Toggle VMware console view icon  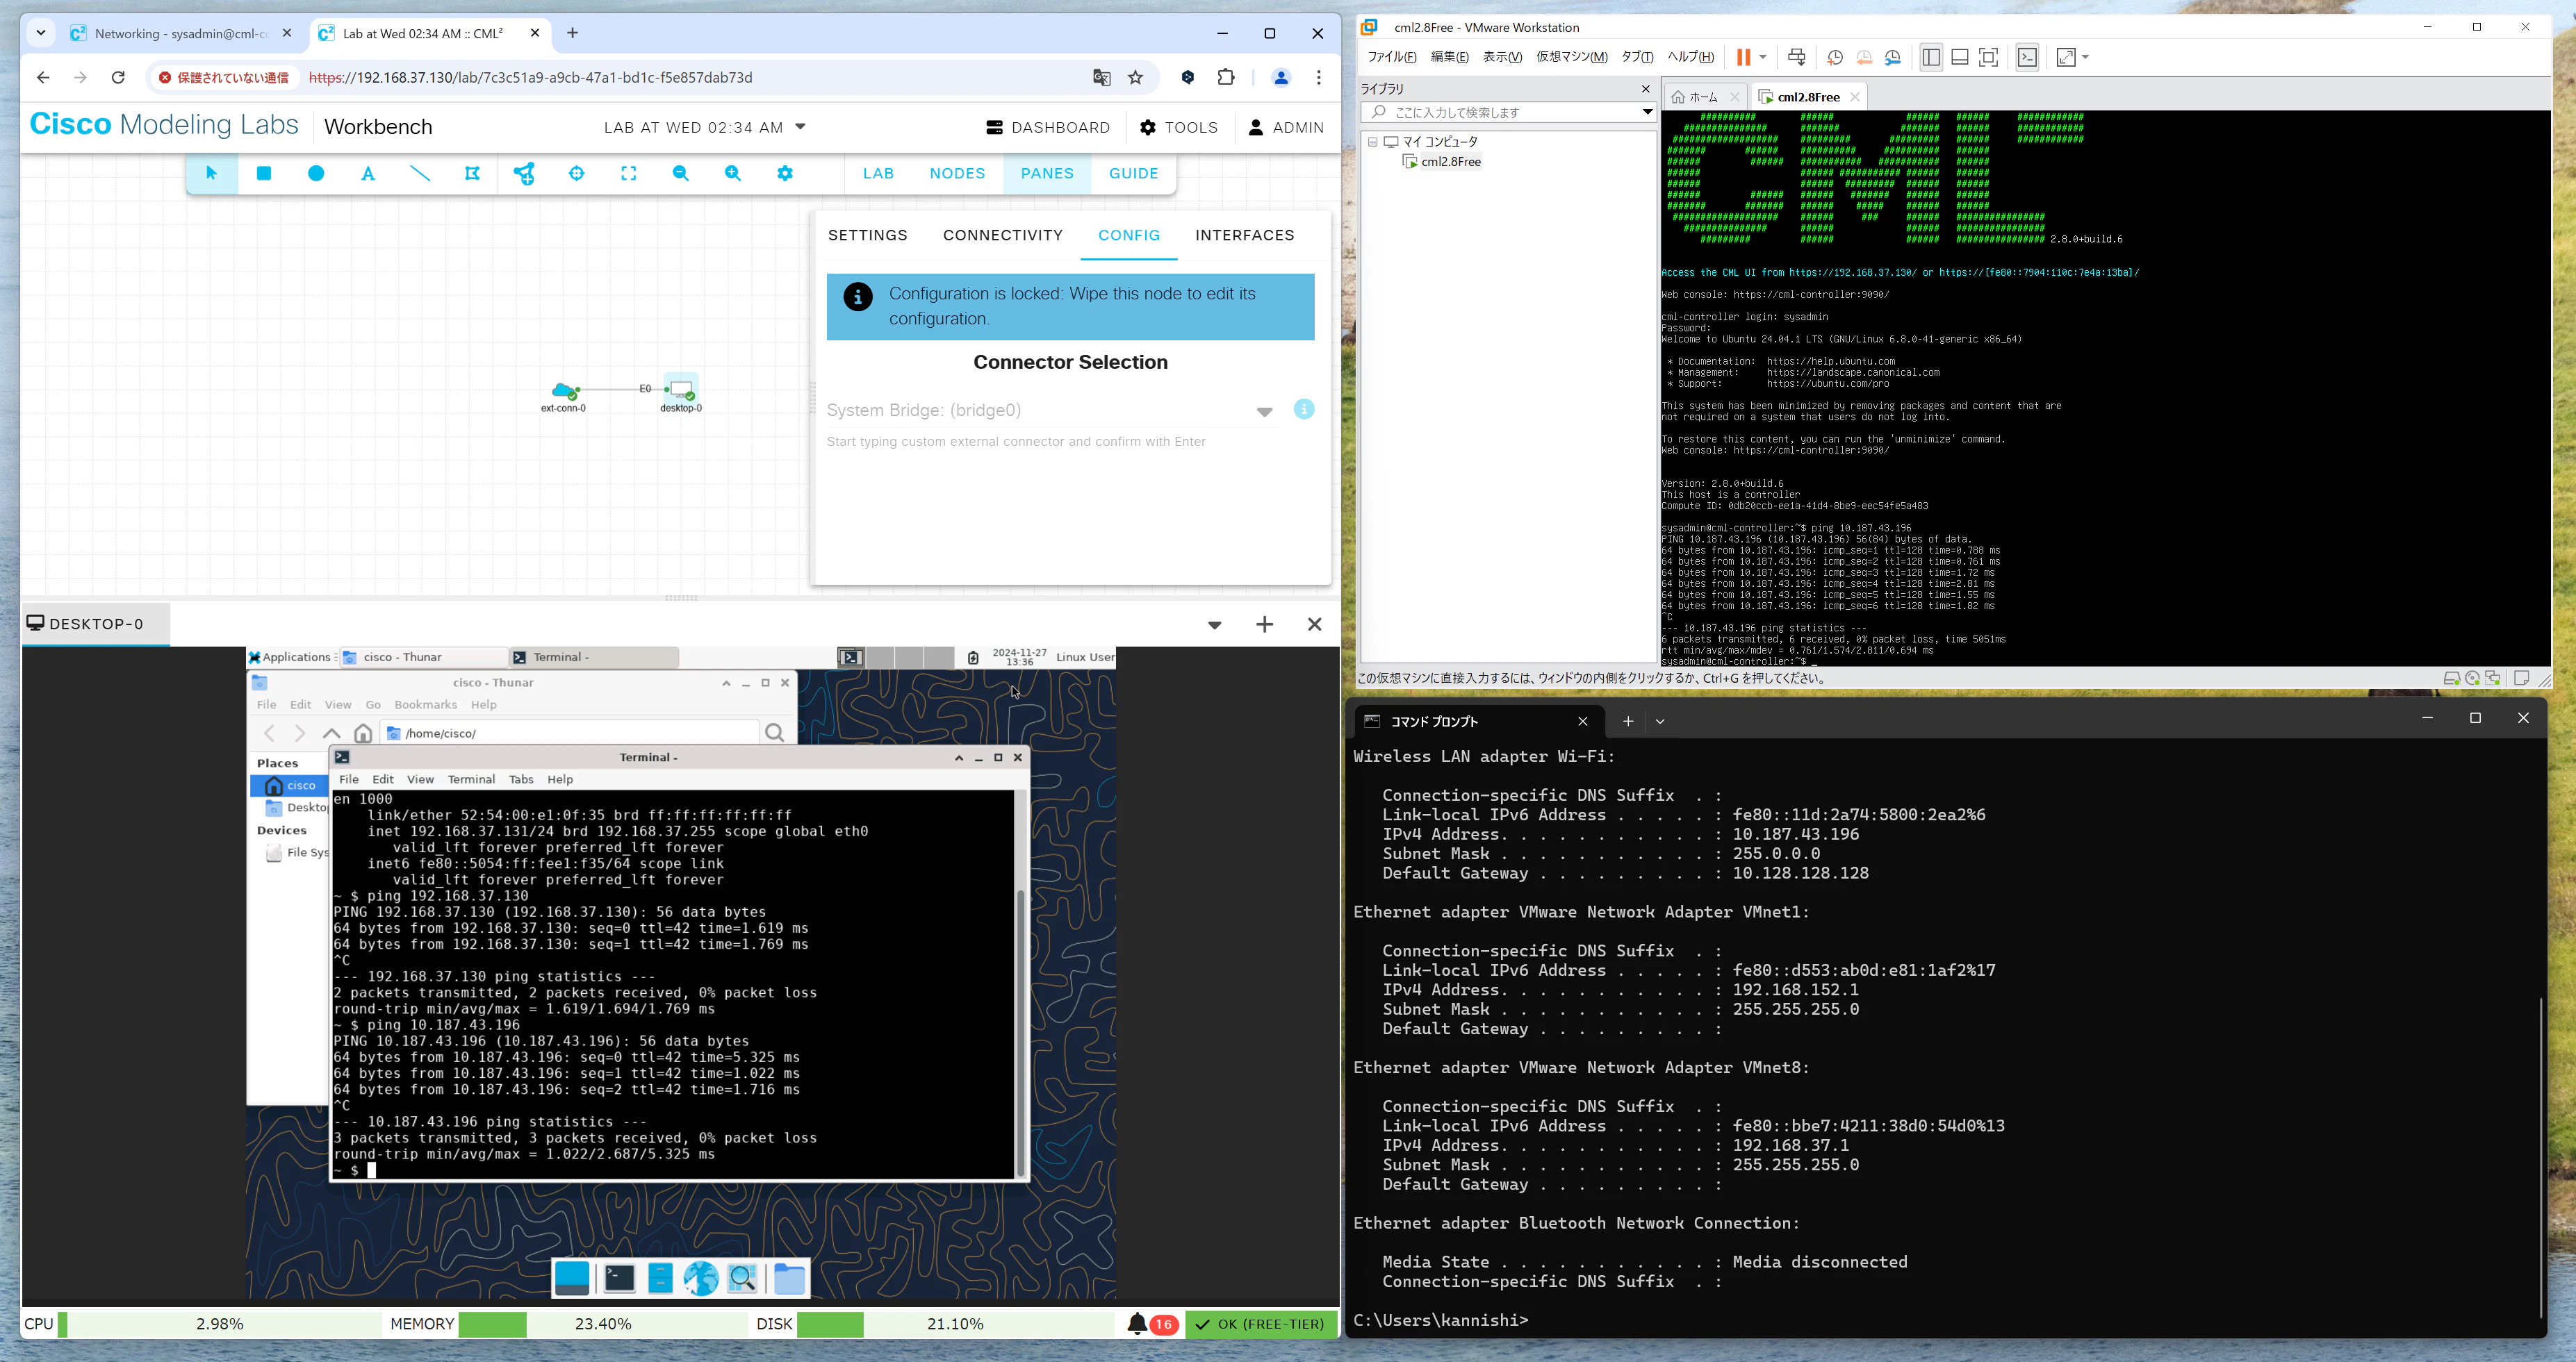point(2027,57)
